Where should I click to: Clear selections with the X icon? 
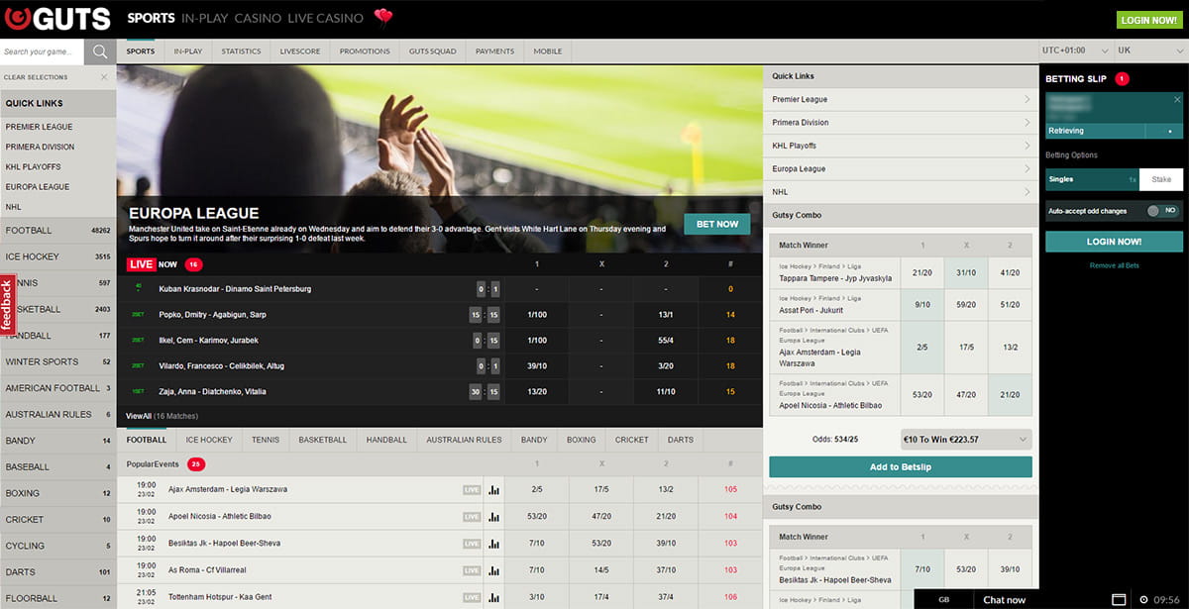(104, 77)
